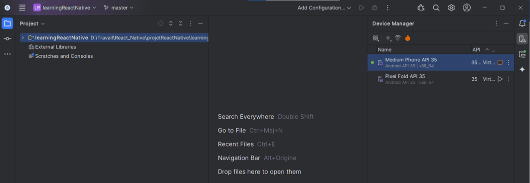
Task: Open the Commit tool window icon
Action: click(x=7, y=39)
